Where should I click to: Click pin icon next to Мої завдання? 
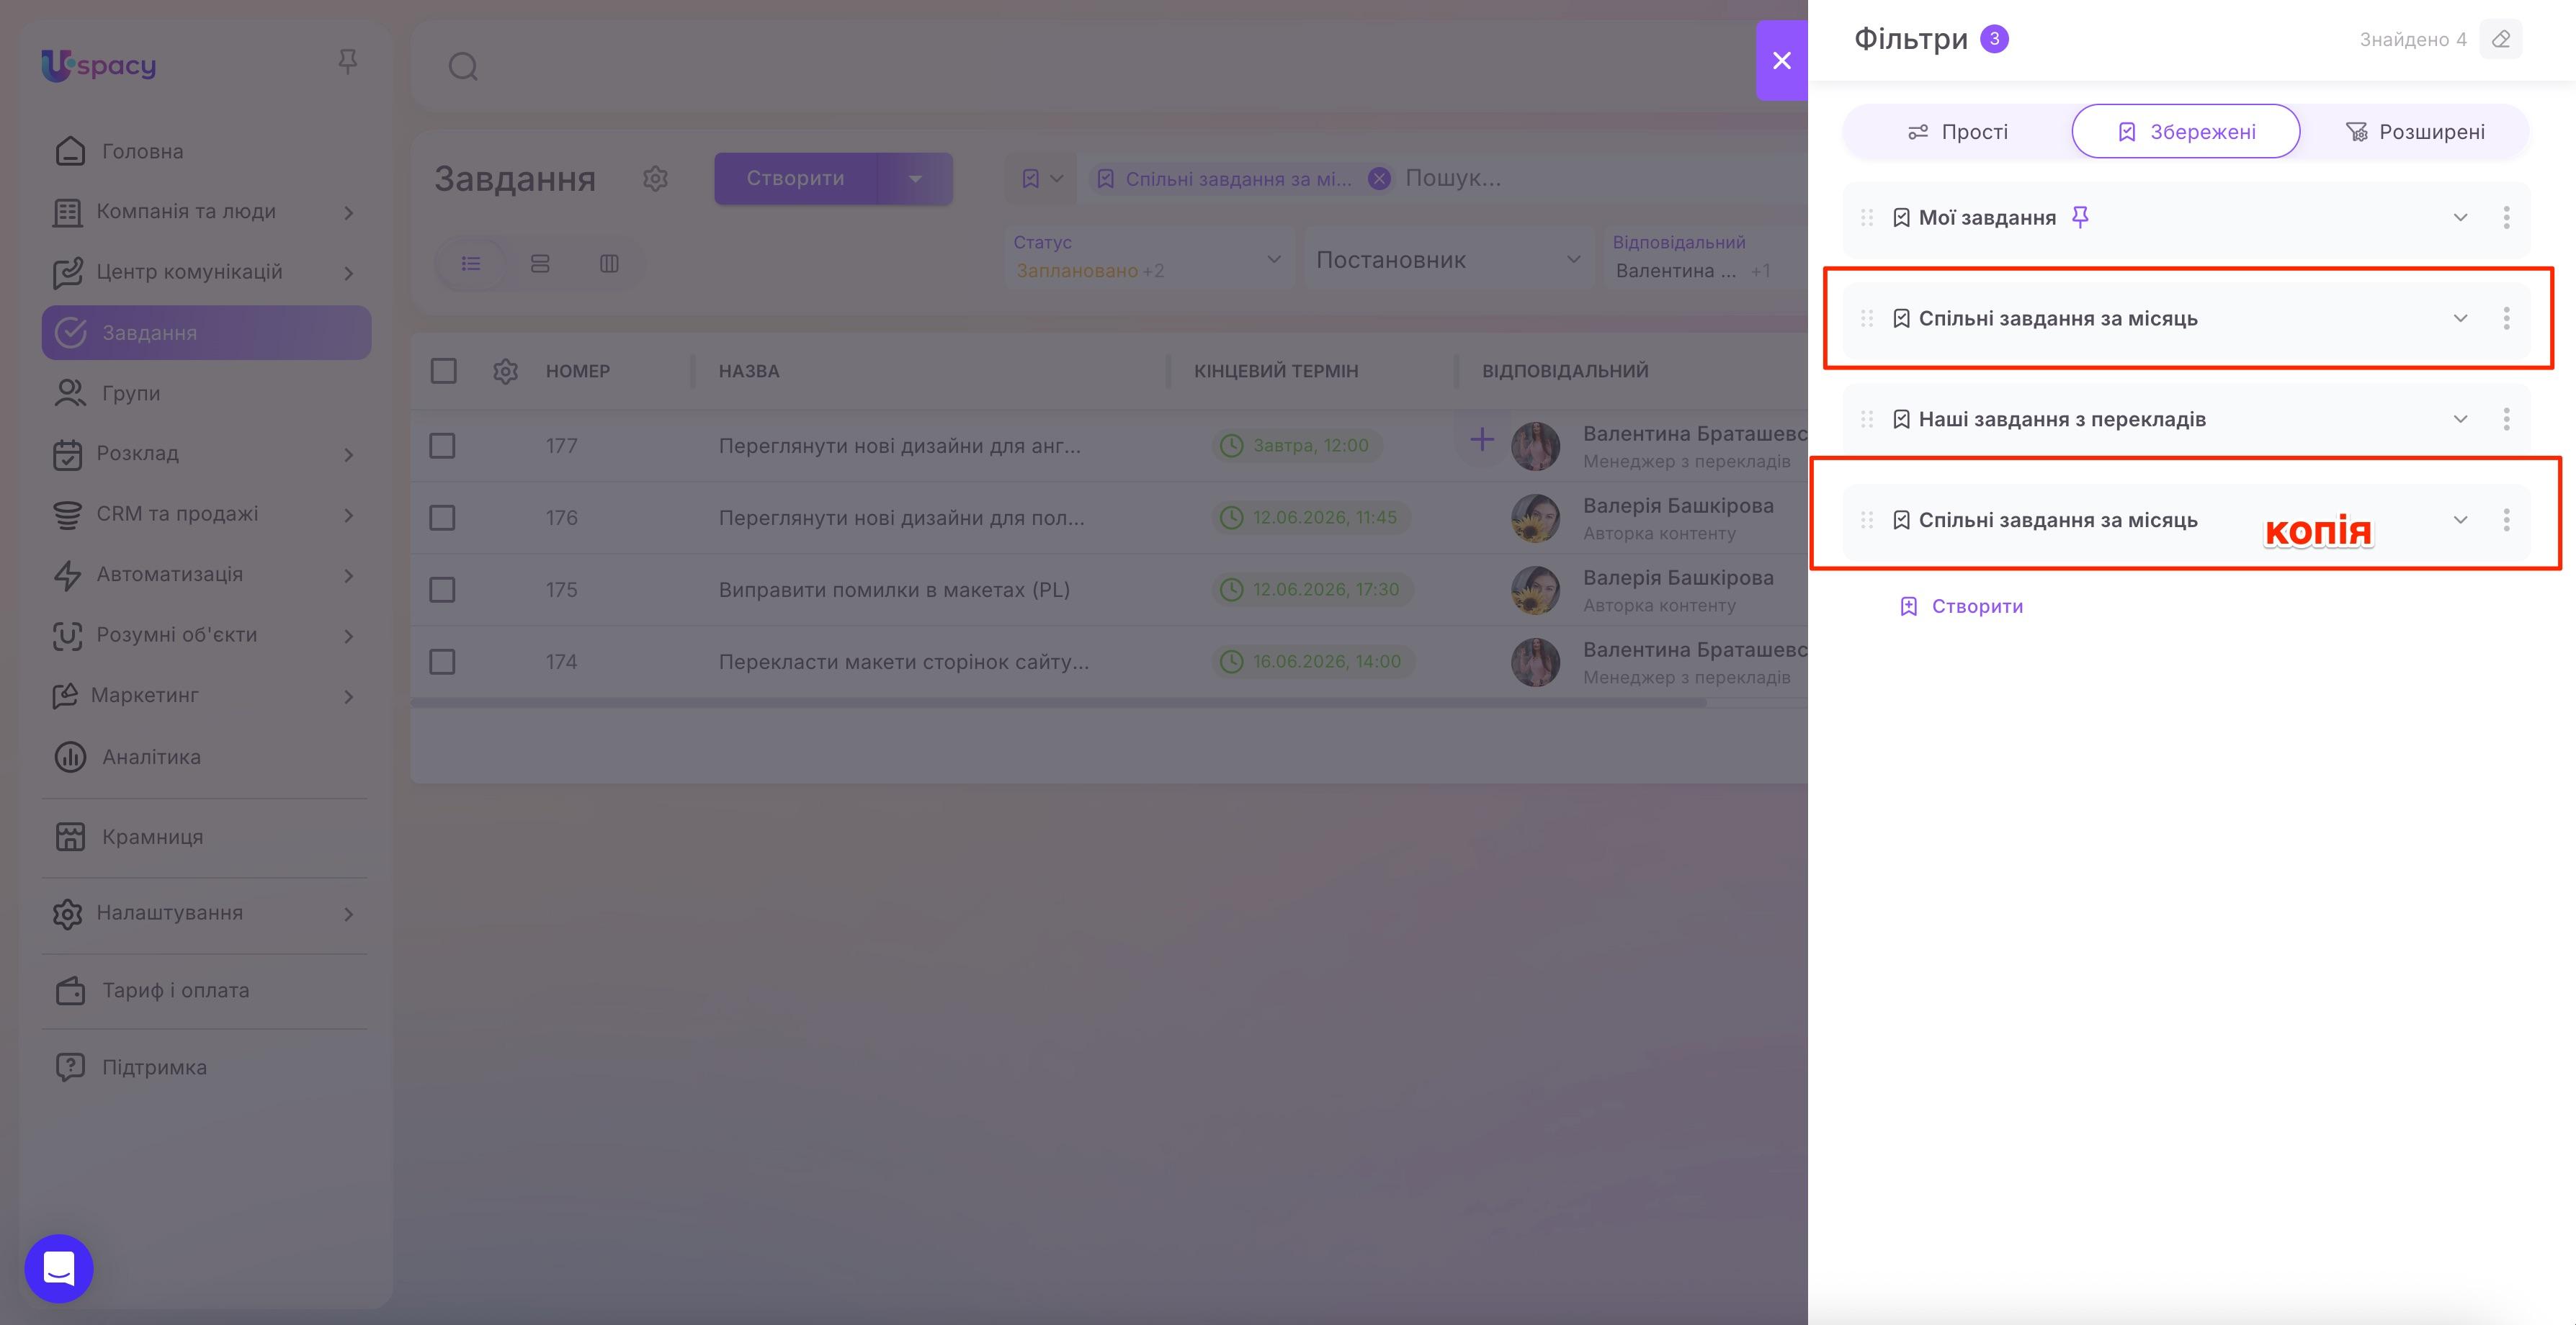[x=2080, y=217]
